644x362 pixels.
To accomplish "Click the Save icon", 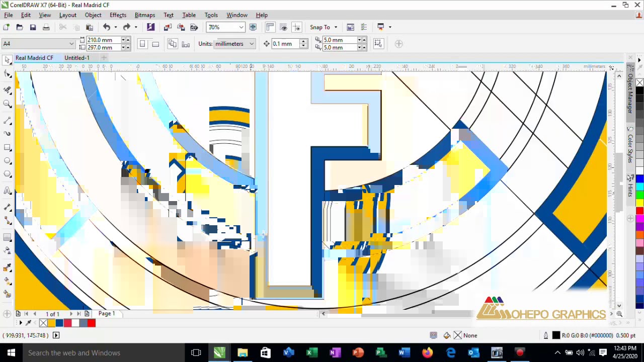I will (33, 27).
